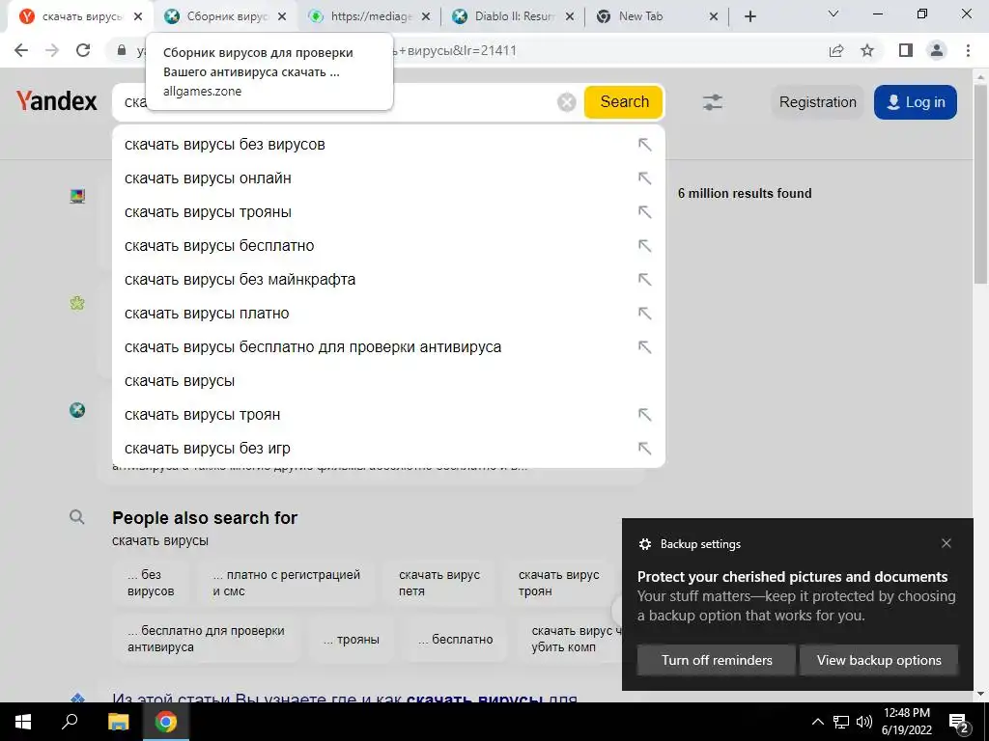Select related search chip '... бесплатно'
Screen dimensions: 989x741
(x=456, y=639)
